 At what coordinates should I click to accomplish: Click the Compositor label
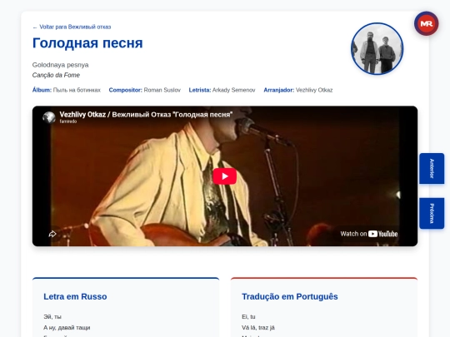(x=125, y=90)
